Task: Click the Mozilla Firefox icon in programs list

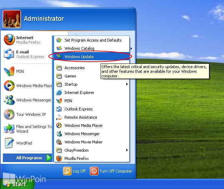Action: coord(59,159)
